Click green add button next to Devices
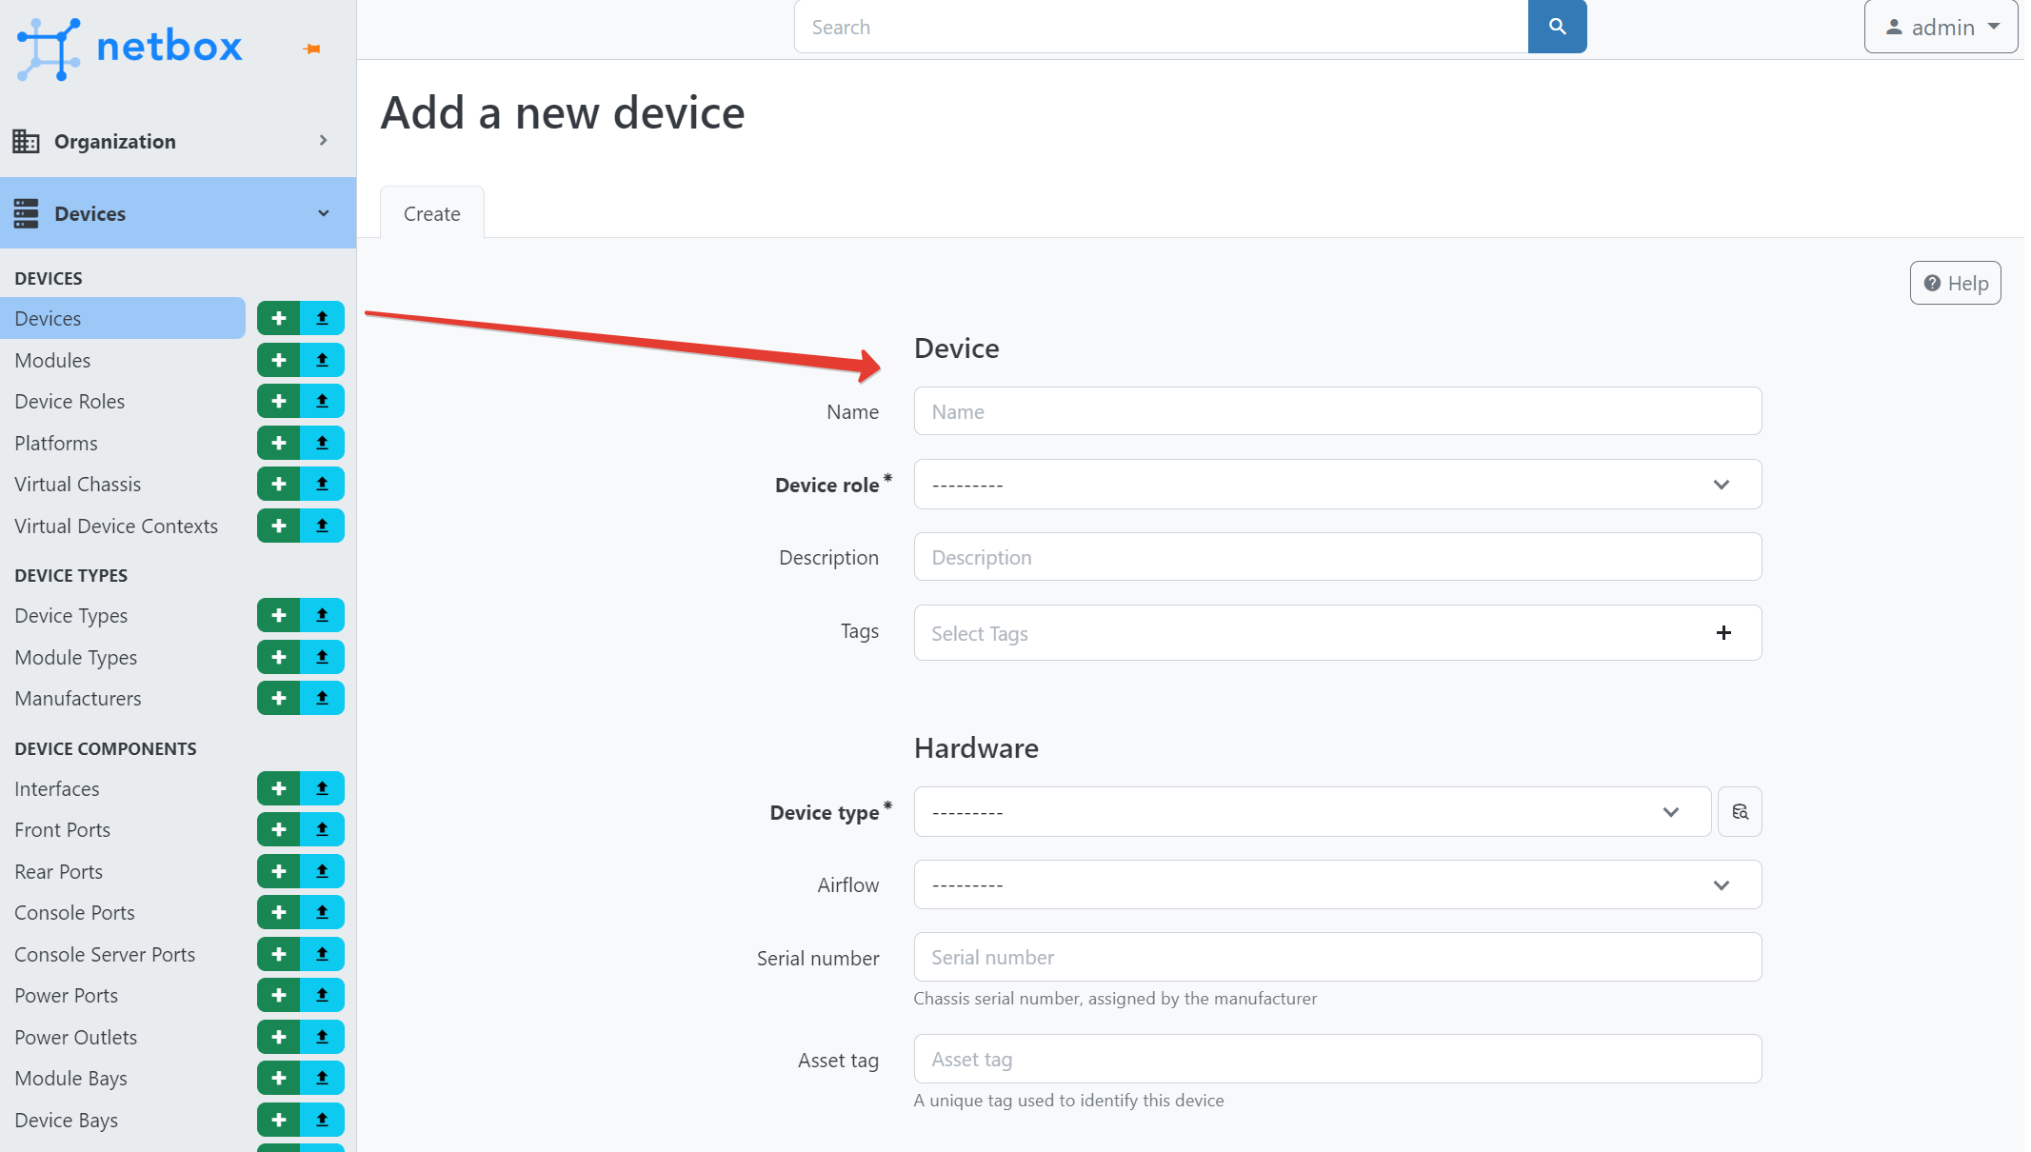2031x1152 pixels. 278,318
